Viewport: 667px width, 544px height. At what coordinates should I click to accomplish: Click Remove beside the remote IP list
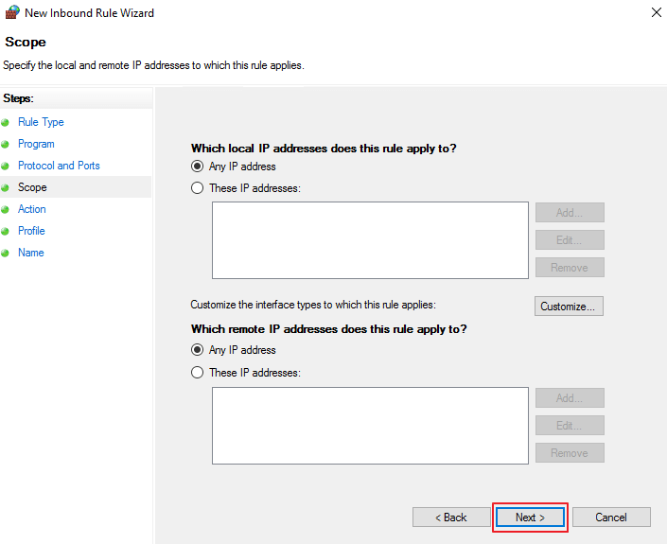[x=570, y=452]
